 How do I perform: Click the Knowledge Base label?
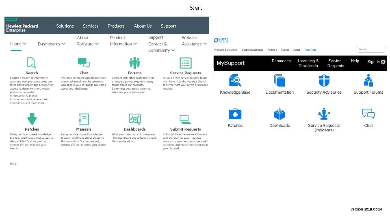pos(235,92)
